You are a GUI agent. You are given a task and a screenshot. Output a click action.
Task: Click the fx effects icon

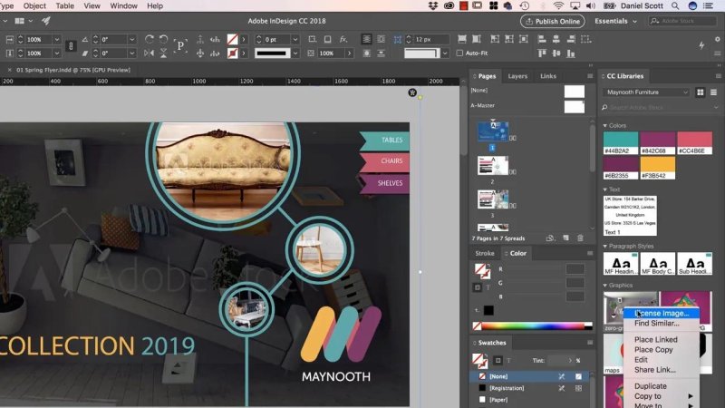[343, 39]
